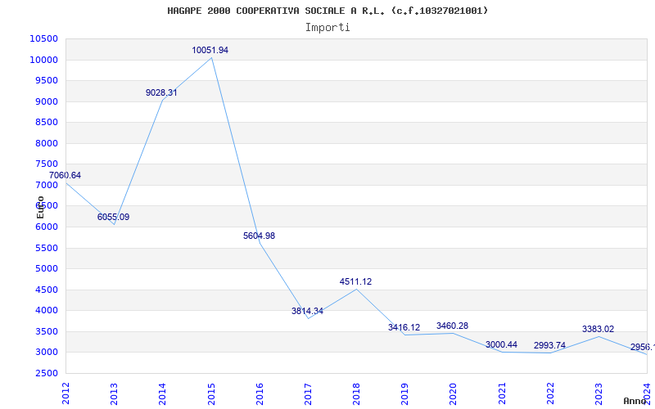Click x-axis year 2022

[x=550, y=393]
